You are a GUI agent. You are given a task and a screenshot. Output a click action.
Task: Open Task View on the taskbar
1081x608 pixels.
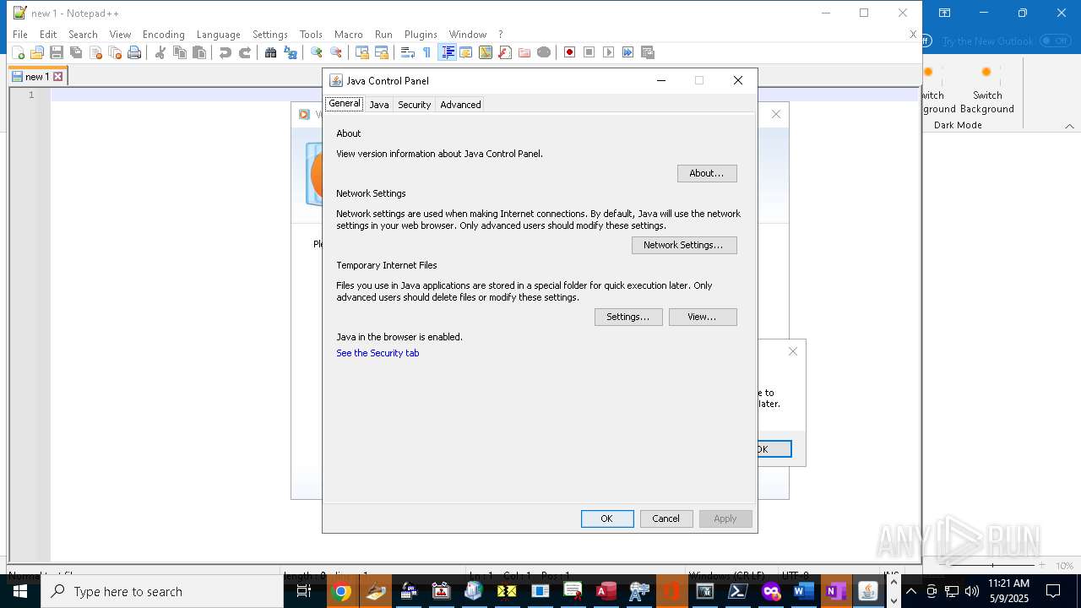click(304, 591)
